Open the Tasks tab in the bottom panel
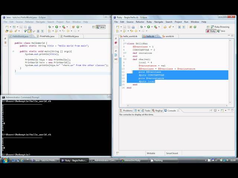This screenshot has width=238, height=178. (x=146, y=111)
